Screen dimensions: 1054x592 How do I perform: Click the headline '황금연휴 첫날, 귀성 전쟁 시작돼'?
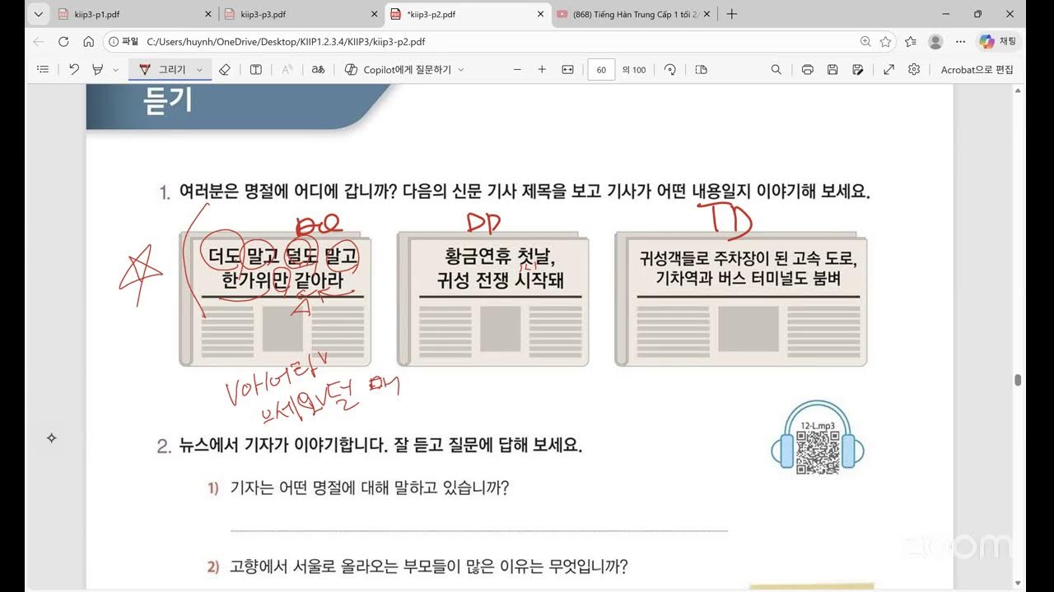click(501, 269)
